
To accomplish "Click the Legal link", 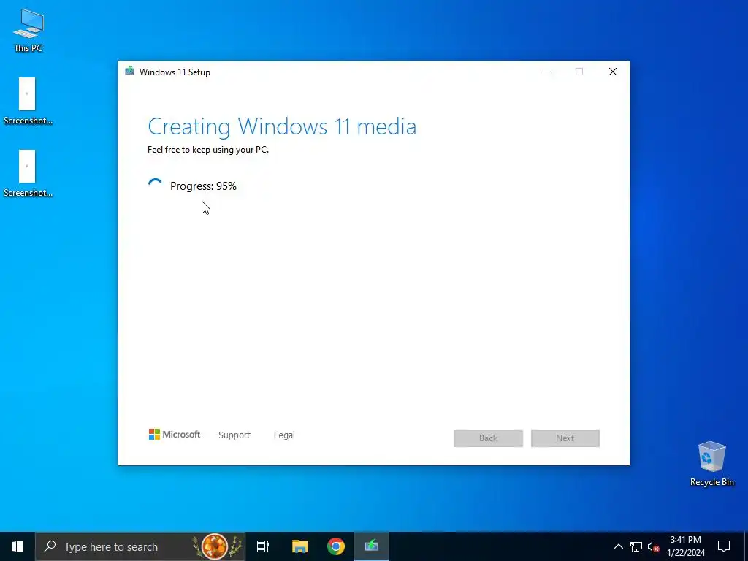I will coord(284,435).
